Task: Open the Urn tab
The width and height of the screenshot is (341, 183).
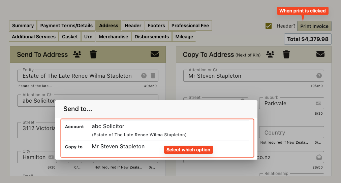Action: point(88,37)
